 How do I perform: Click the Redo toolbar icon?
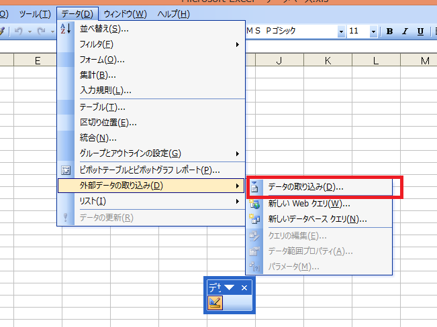coord(41,31)
